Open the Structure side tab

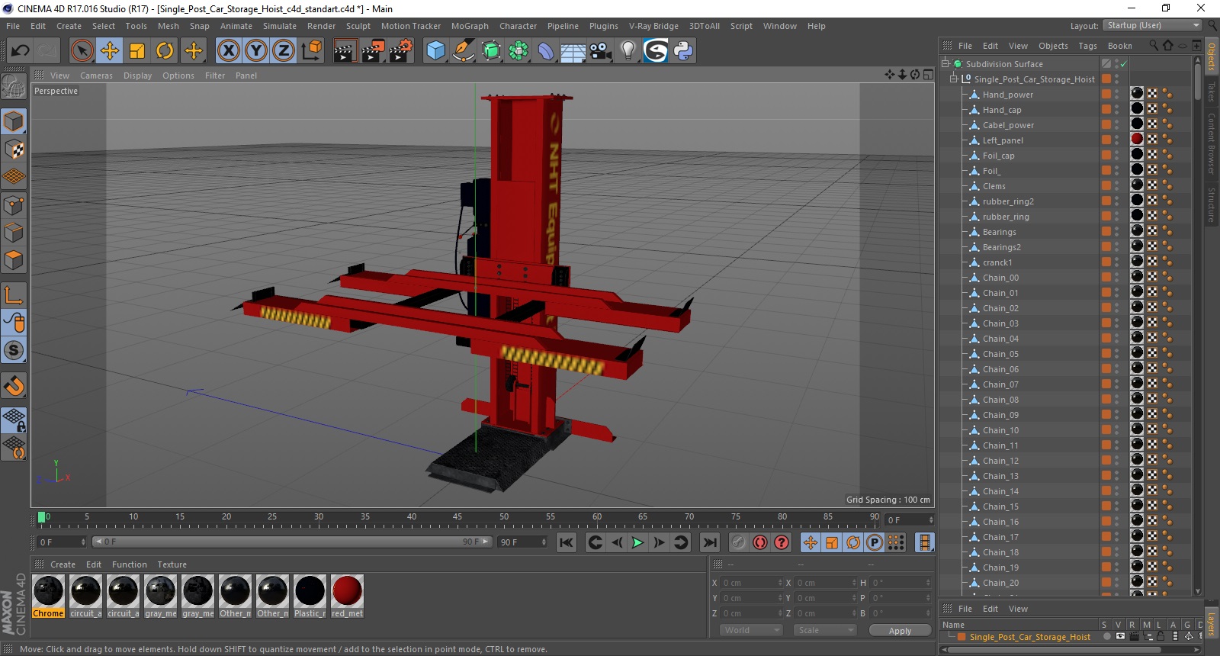pyautogui.click(x=1211, y=204)
